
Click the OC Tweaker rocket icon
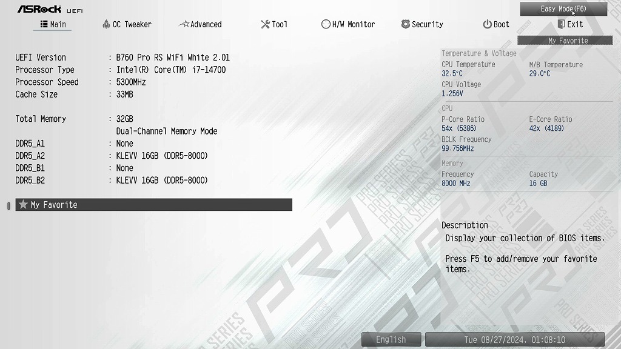click(x=106, y=24)
